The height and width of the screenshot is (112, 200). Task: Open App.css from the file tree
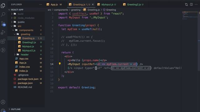click(x=26, y=58)
